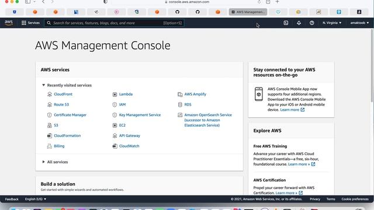Click the browser back arrow
Viewport: 374px width, 210px height.
pyautogui.click(x=43, y=2)
